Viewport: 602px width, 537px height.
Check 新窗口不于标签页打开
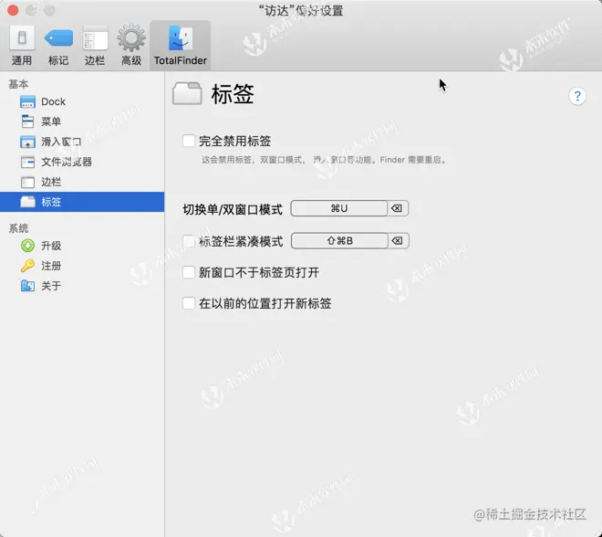tap(189, 272)
